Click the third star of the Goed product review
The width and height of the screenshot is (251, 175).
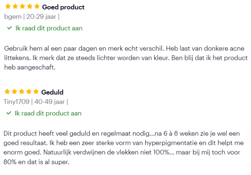(22, 6)
